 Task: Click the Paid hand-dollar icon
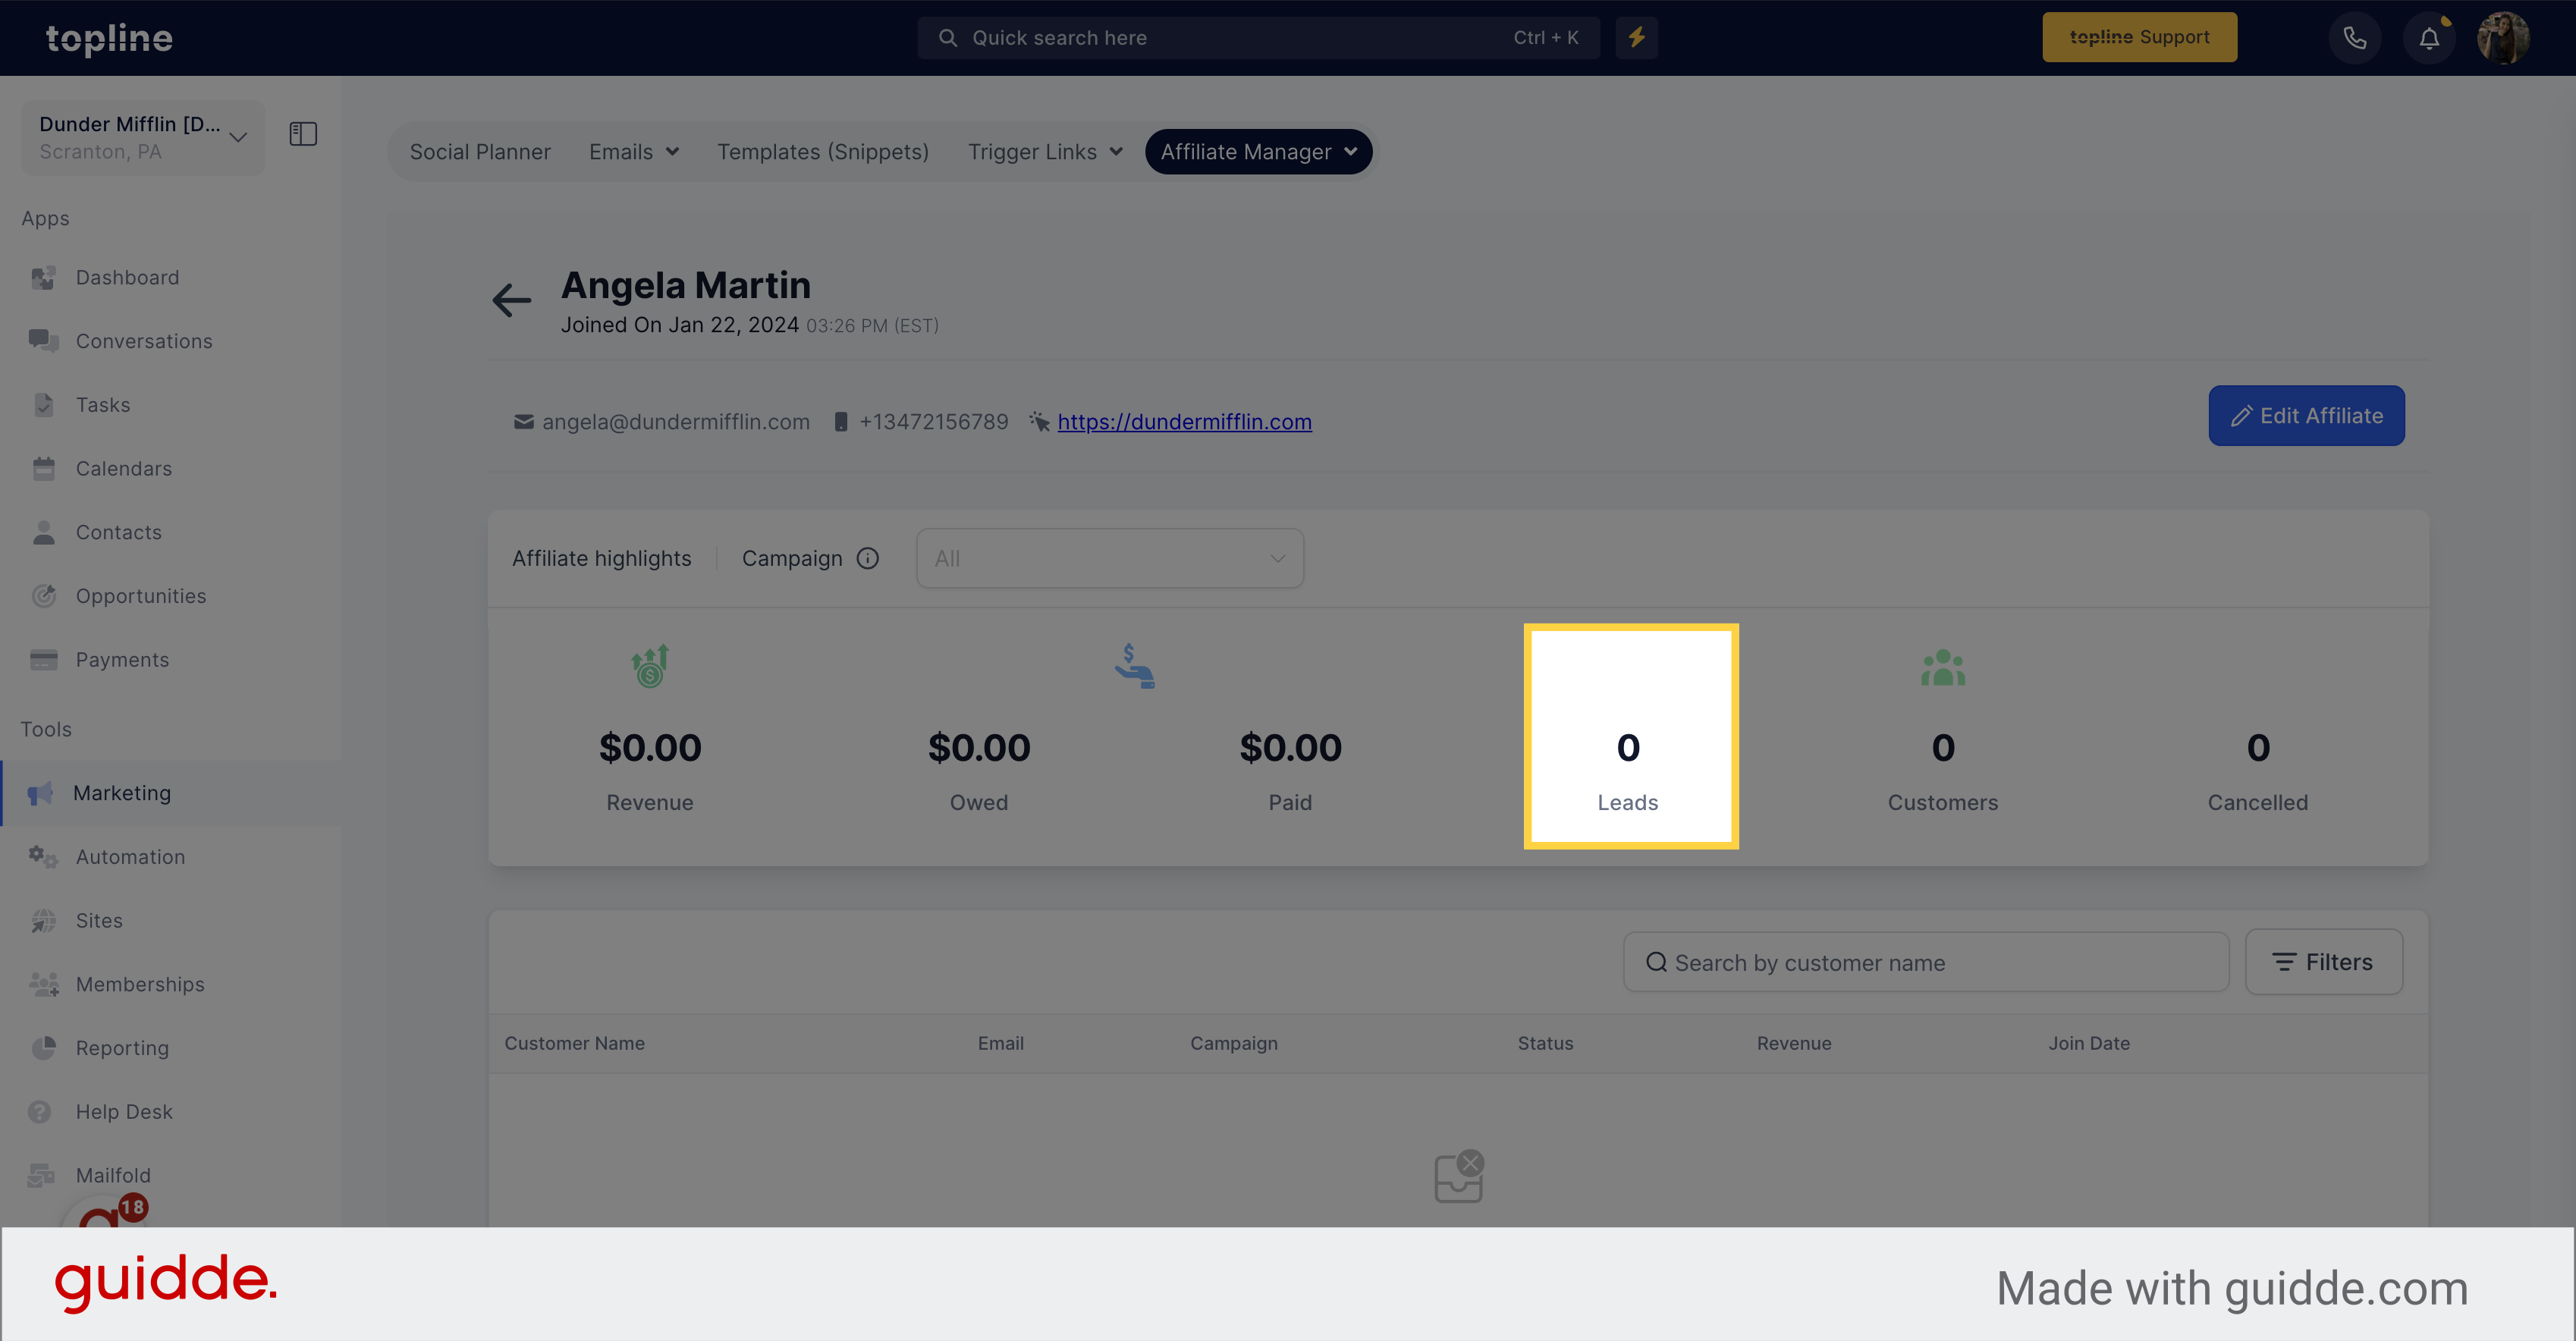click(x=1134, y=666)
